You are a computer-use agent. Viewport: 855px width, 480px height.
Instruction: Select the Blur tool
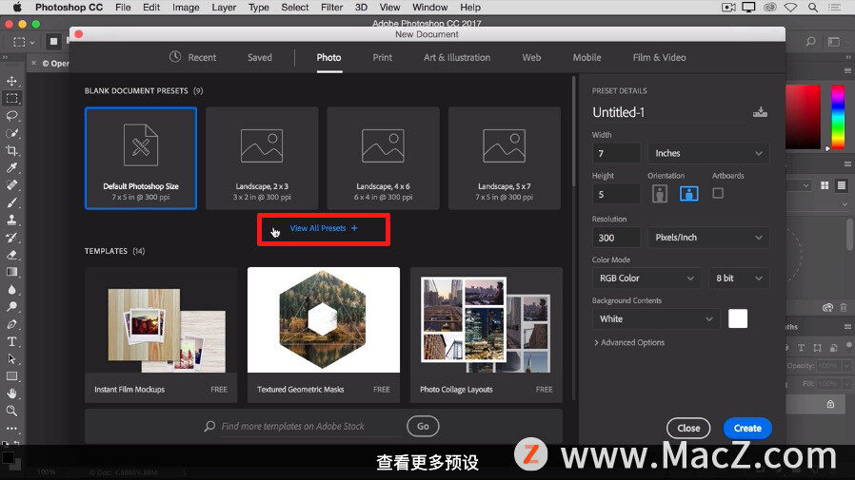[x=11, y=290]
